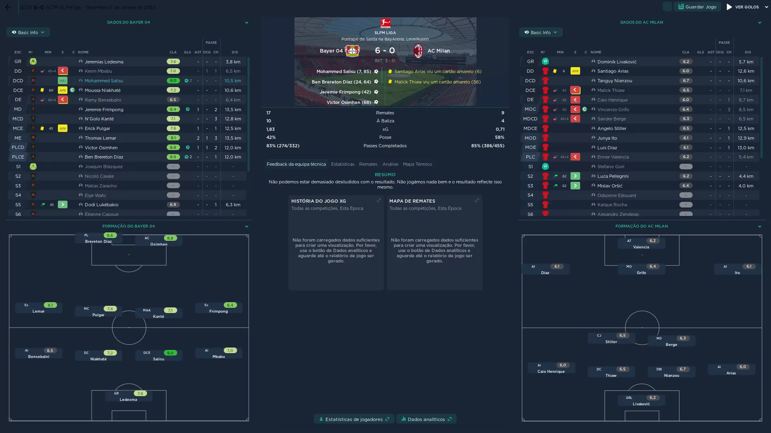Click Enner Valencia's red substituted-off badge

click(575, 157)
